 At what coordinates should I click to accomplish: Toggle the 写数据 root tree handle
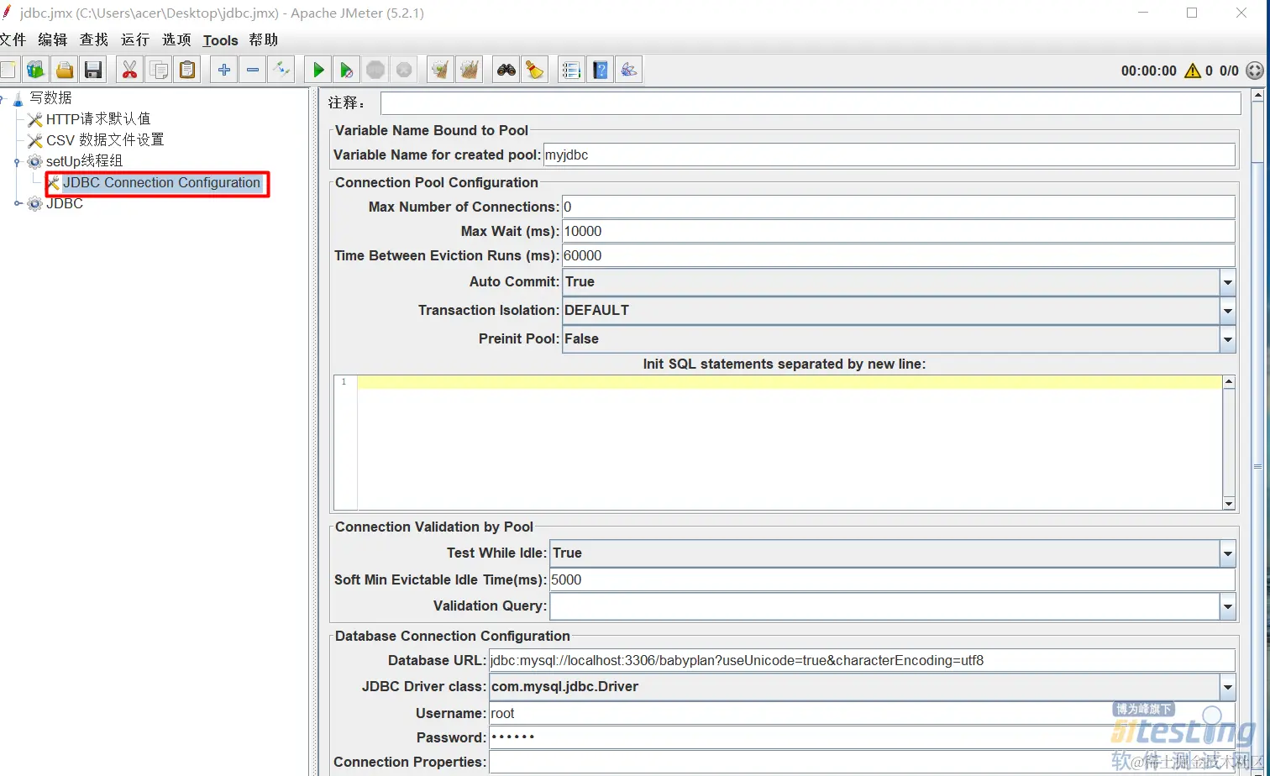[3, 98]
